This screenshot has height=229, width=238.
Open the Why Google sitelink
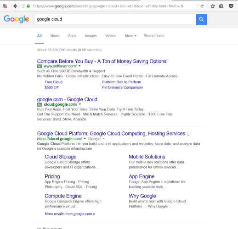coord(142,196)
